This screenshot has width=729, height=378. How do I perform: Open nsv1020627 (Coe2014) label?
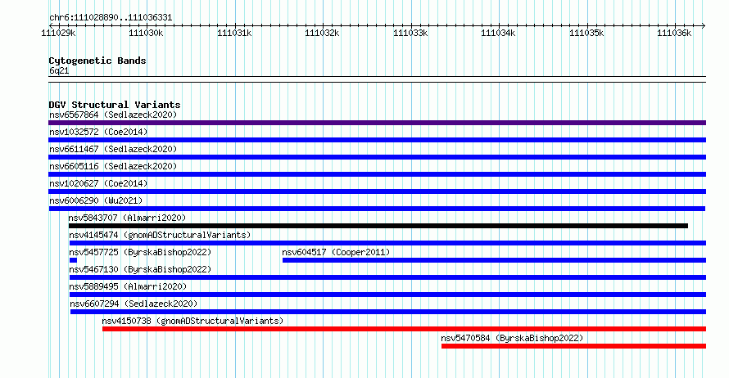98,183
